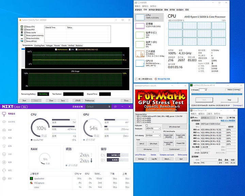Click the Preferences button in AIDA64
Image resolution: width=245 pixels, height=196 pixels.
click(90, 100)
